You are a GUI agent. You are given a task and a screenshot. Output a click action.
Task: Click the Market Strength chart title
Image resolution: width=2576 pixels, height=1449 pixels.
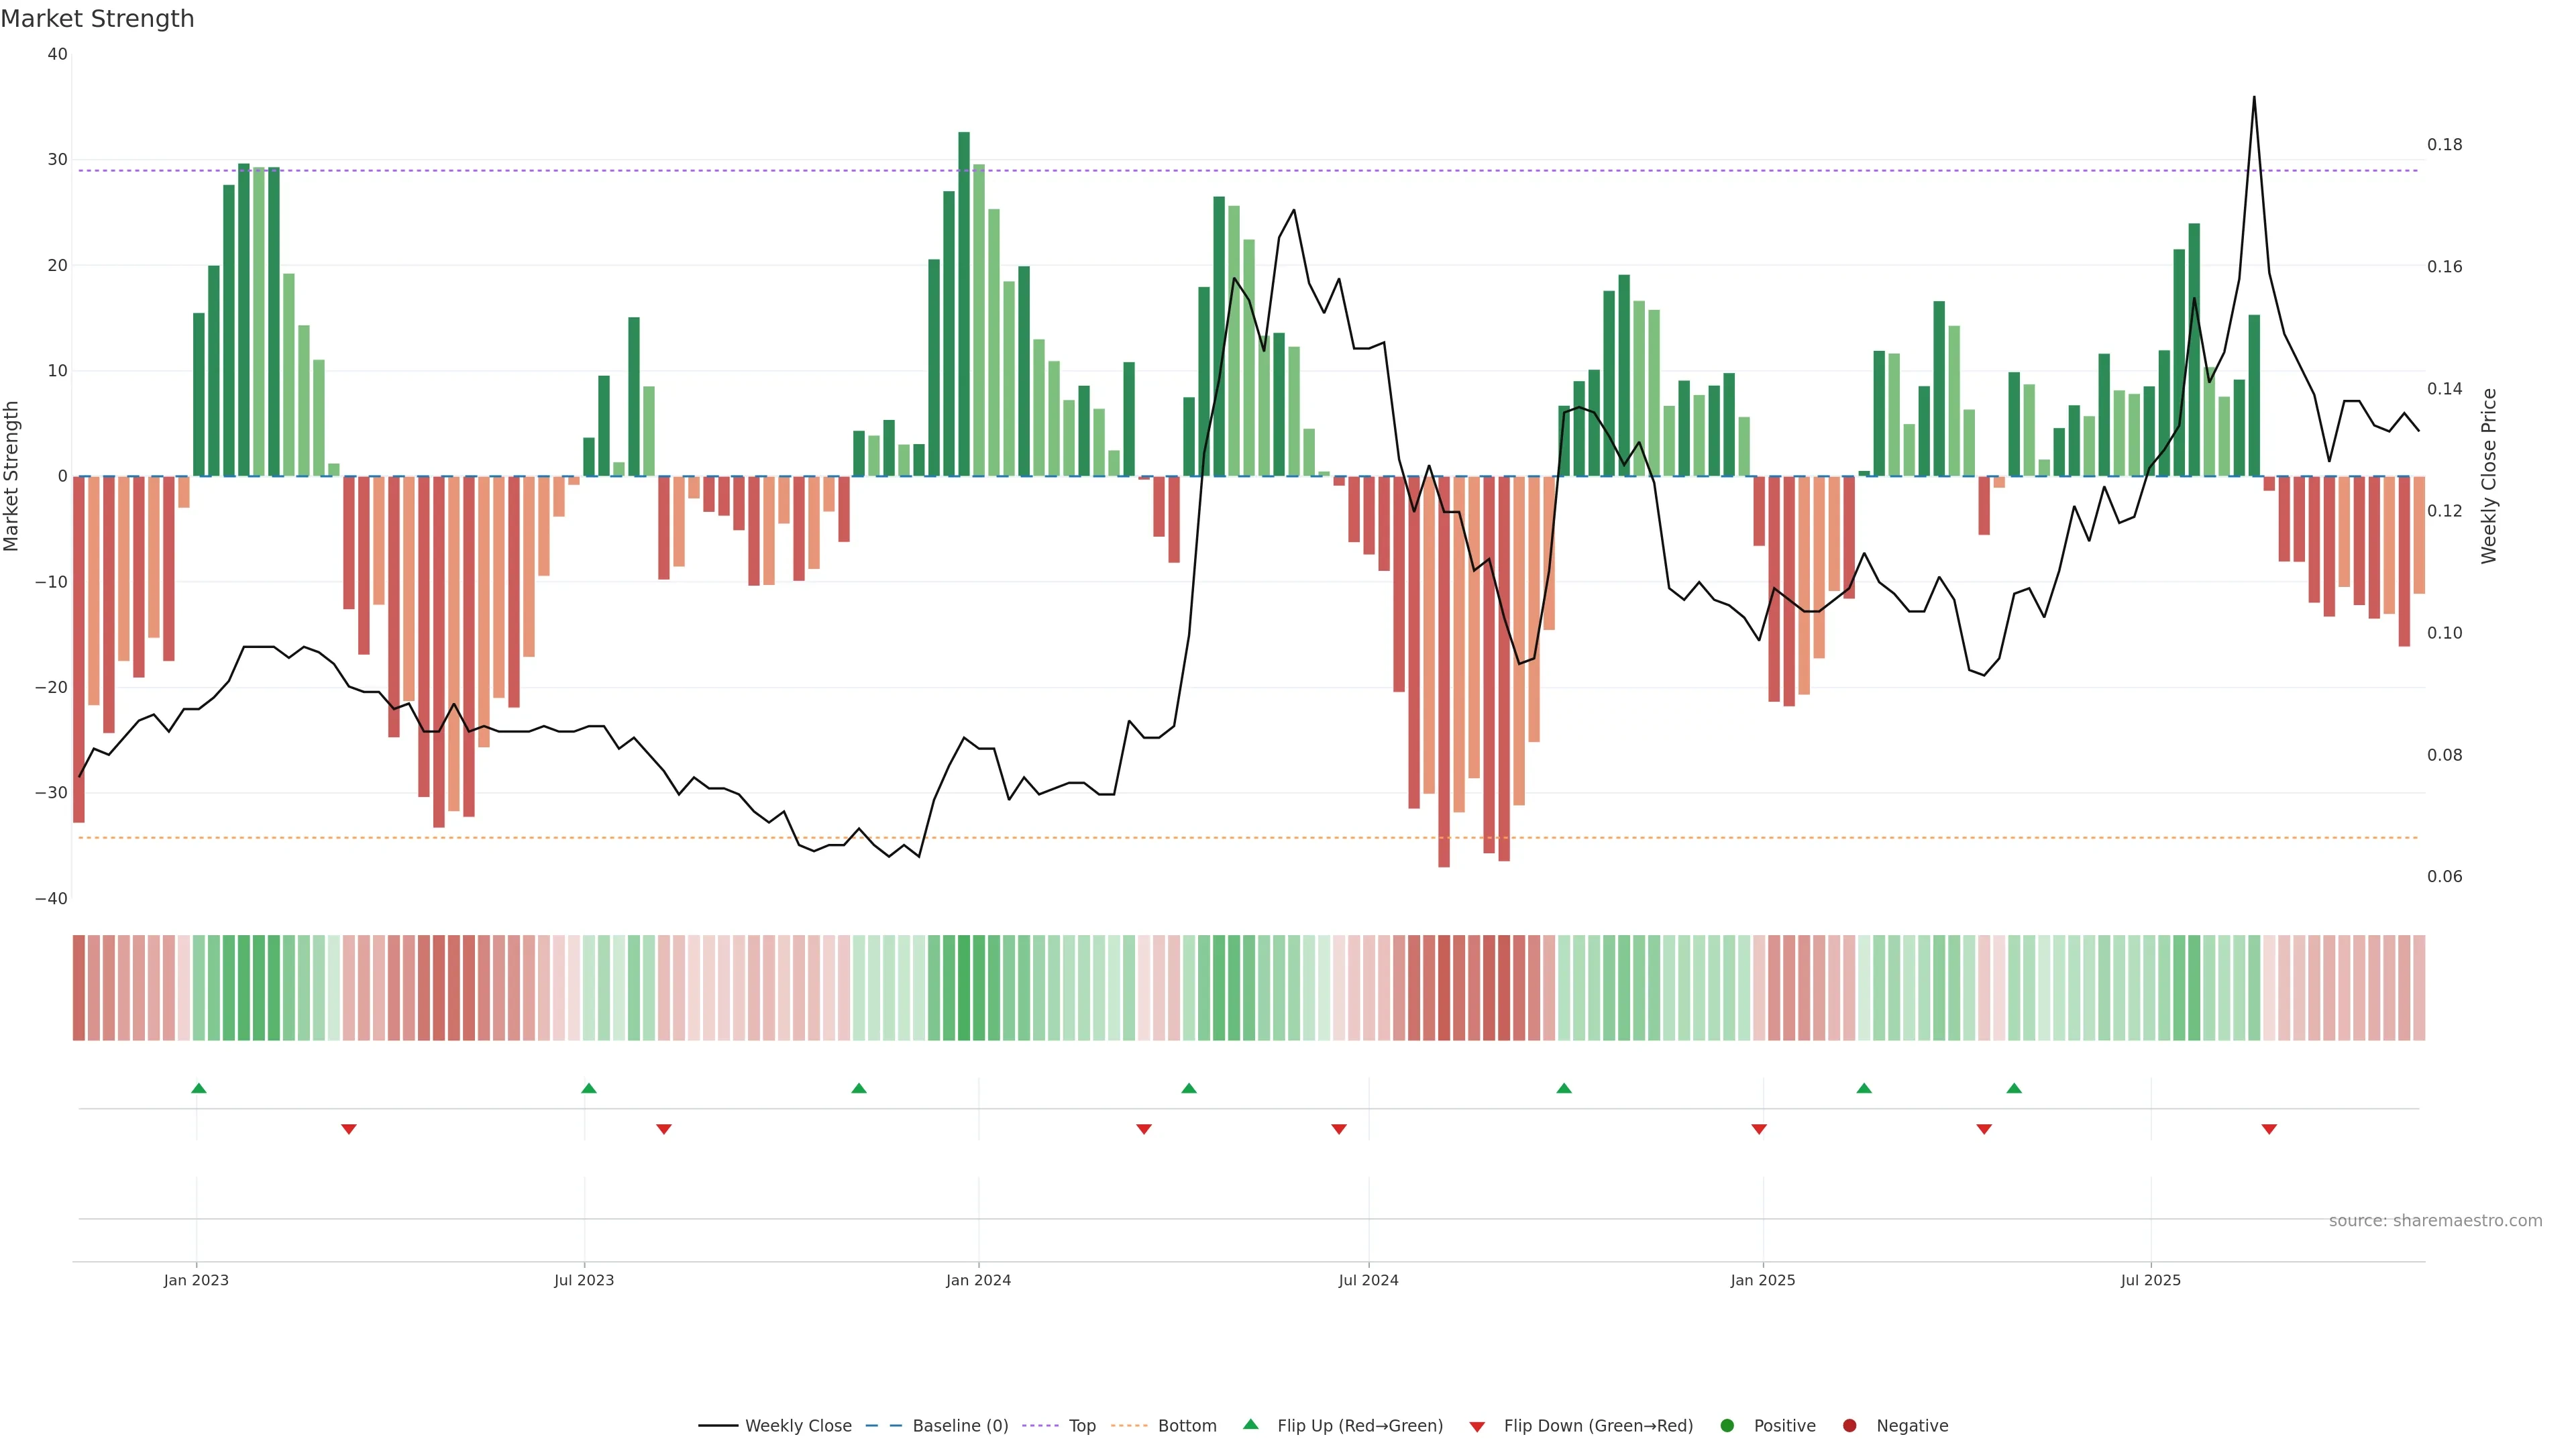tap(97, 19)
